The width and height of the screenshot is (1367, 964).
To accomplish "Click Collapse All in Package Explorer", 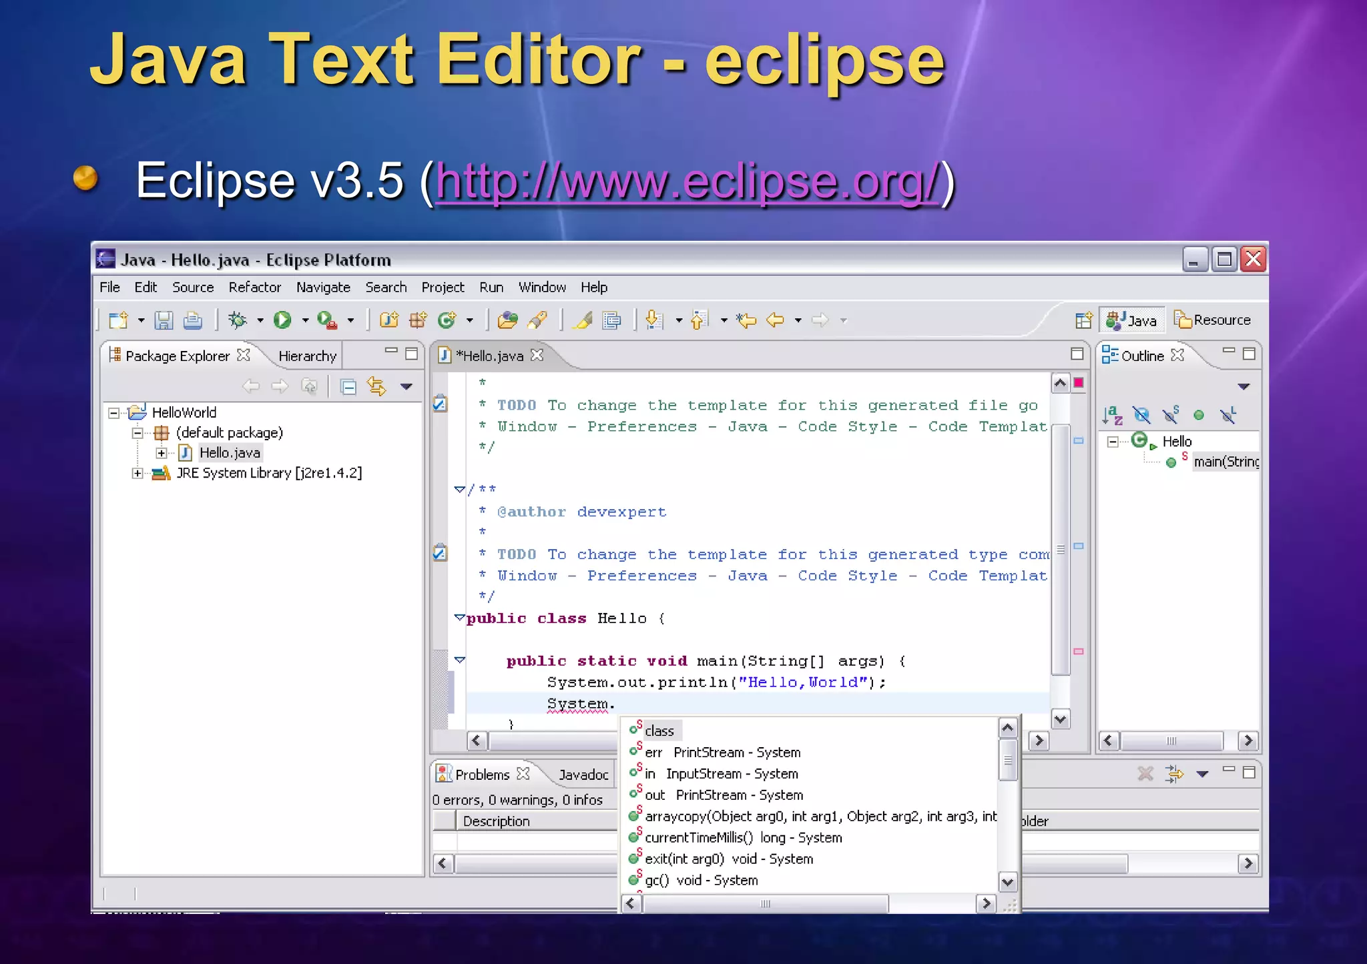I will coord(348,386).
